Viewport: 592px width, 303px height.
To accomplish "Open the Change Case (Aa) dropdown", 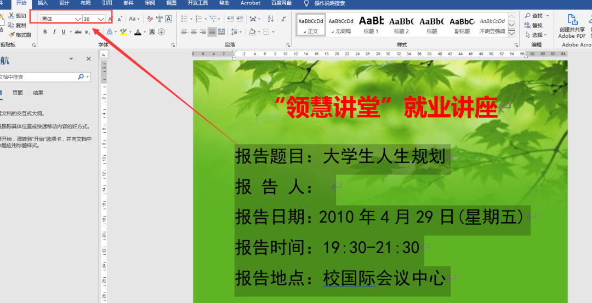I will [134, 19].
